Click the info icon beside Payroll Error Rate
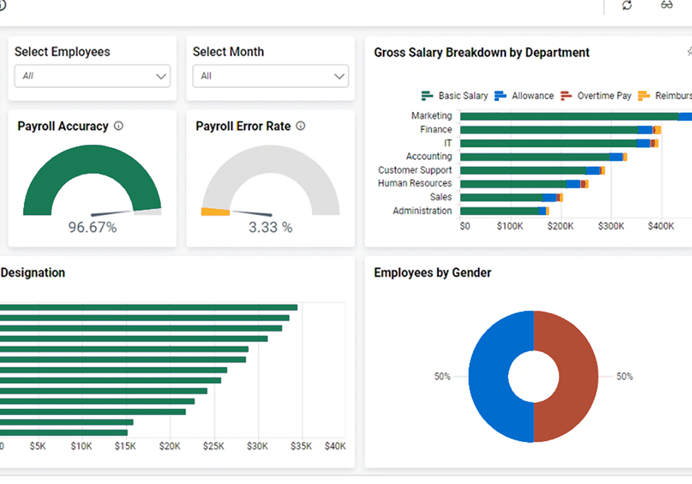The width and height of the screenshot is (692, 484). pyautogui.click(x=300, y=126)
